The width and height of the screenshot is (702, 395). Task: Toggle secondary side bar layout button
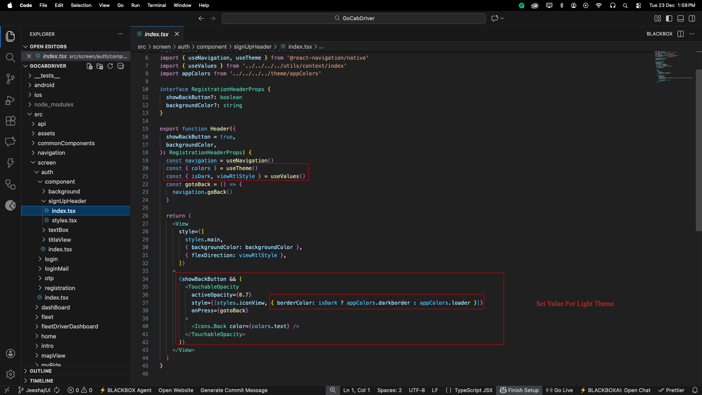pyautogui.click(x=692, y=18)
